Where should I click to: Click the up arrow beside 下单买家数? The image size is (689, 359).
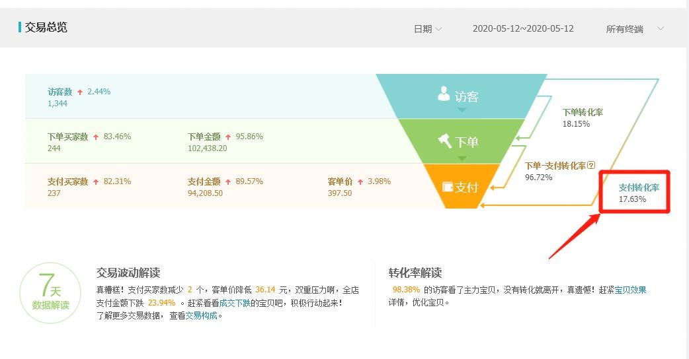96,137
